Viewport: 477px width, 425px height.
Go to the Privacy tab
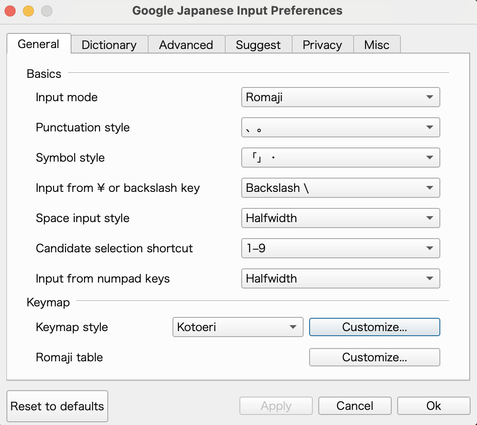pos(322,45)
